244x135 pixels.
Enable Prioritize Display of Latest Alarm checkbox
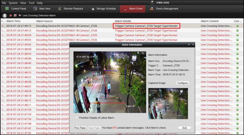[x=77, y=118]
